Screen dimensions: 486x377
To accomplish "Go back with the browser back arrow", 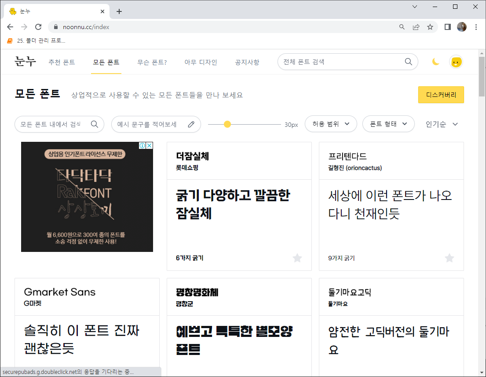I will point(10,27).
